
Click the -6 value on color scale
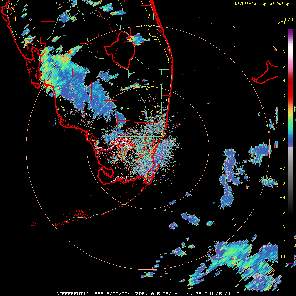coord(283,227)
